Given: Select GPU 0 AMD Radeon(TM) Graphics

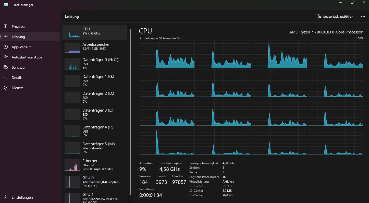Looking at the screenshot, I should (95, 182).
